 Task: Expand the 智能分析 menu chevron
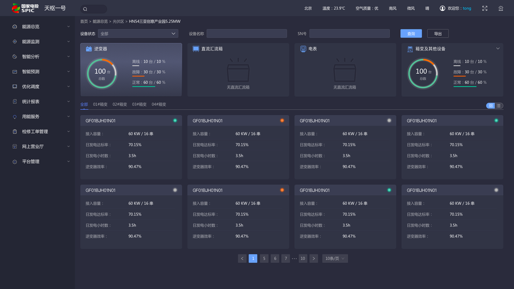pos(68,57)
